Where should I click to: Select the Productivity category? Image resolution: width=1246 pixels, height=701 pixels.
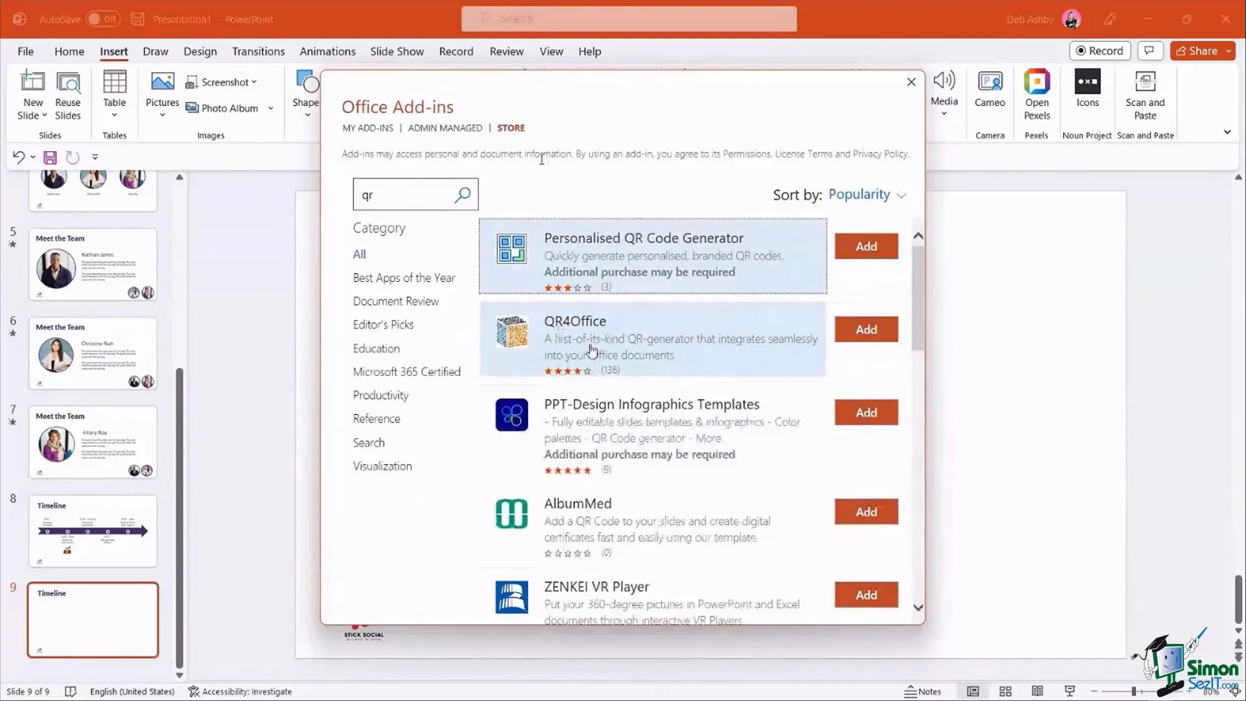point(381,395)
